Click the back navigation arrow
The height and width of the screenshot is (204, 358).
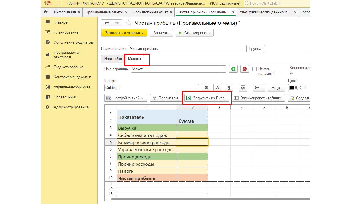107,23
